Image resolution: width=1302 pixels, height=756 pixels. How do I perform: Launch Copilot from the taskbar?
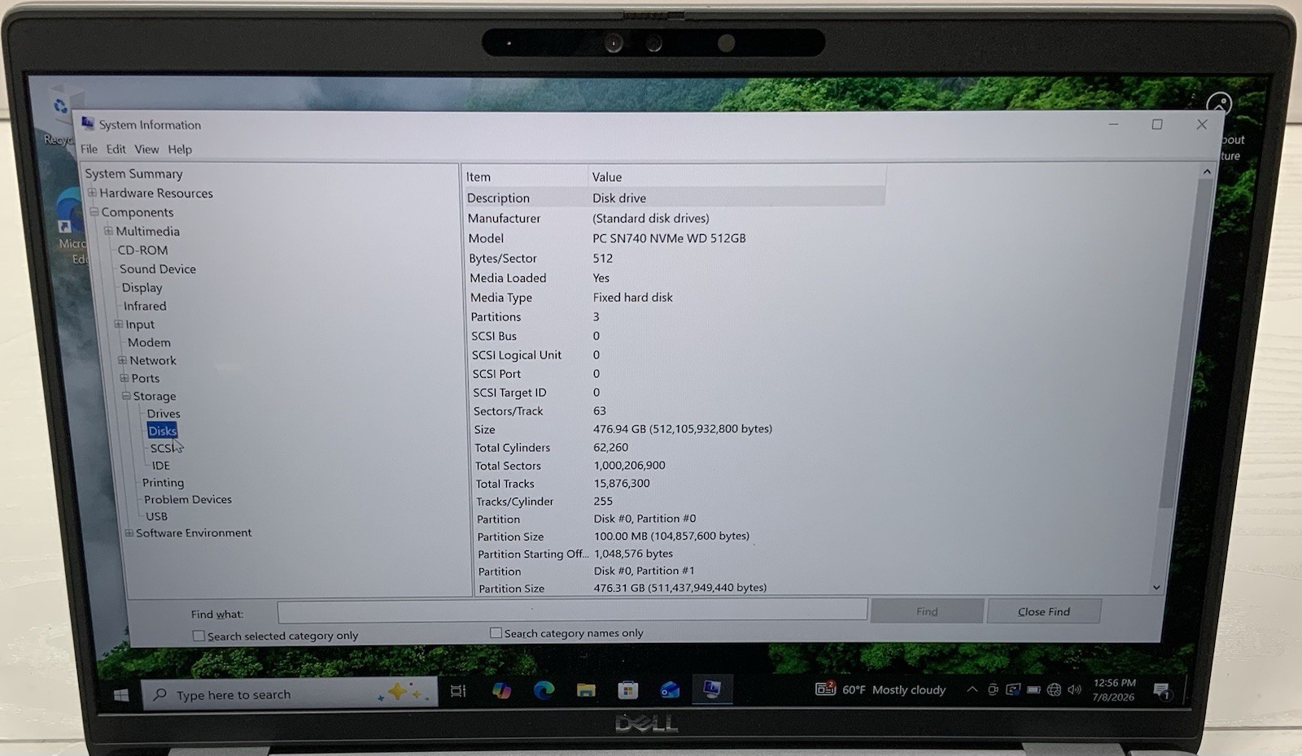tap(501, 691)
